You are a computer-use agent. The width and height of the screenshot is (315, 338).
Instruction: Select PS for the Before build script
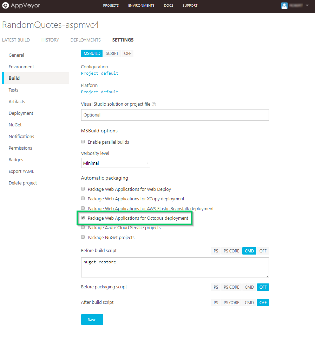(x=216, y=251)
